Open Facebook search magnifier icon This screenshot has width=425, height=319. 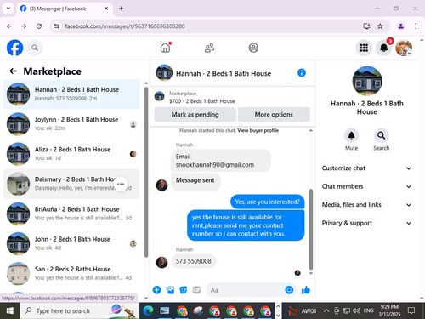pyautogui.click(x=35, y=48)
